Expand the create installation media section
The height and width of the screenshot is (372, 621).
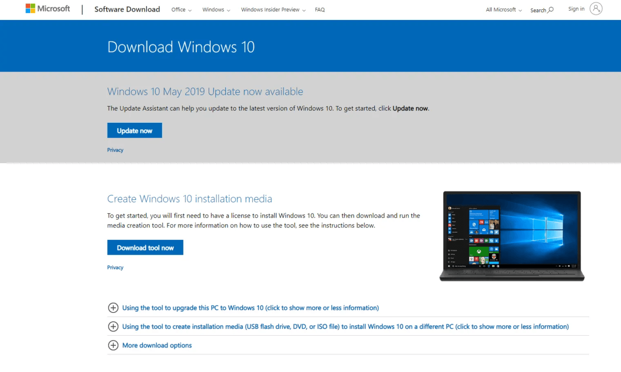point(113,326)
